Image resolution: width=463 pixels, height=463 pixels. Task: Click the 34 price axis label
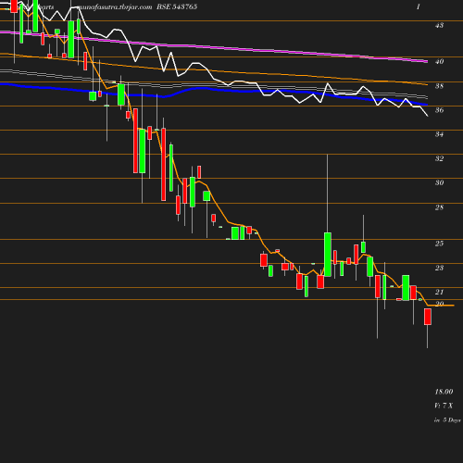439,134
